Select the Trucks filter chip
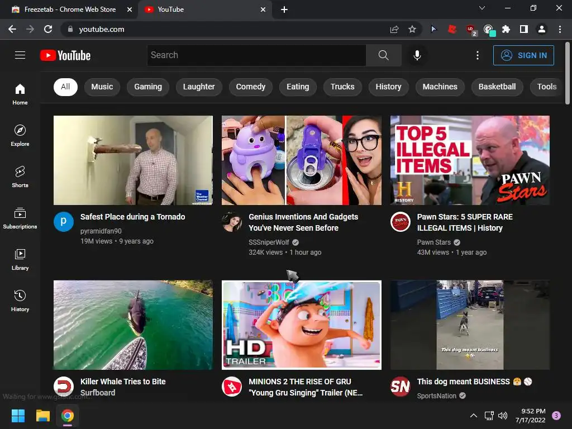Viewport: 572px width, 429px height. [342, 87]
